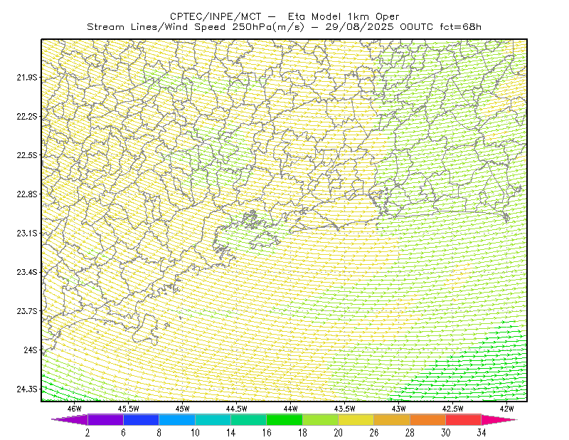Viewport: 569px width, 440px height.
Task: Click the bright green swatch between 16 and 18
Action: coord(284,419)
